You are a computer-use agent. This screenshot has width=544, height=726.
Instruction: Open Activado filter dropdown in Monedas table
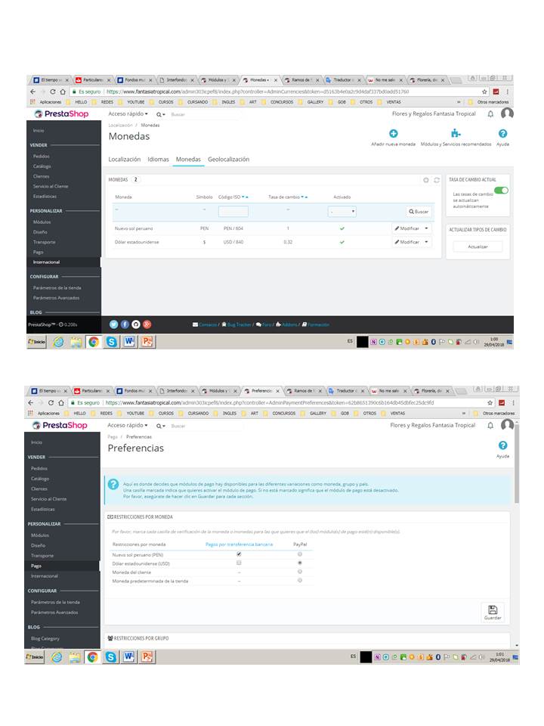(342, 212)
